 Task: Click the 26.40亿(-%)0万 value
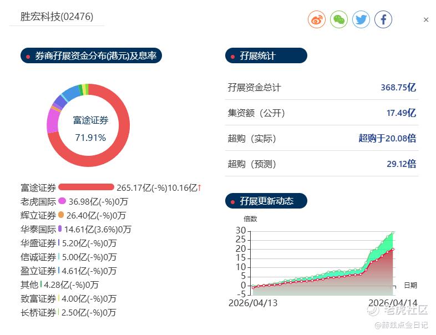[x=96, y=216]
